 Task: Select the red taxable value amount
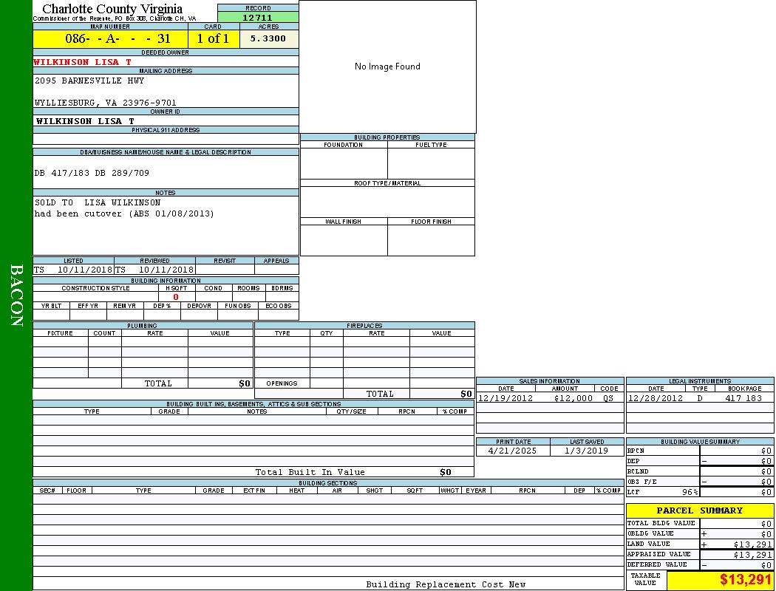(x=746, y=580)
